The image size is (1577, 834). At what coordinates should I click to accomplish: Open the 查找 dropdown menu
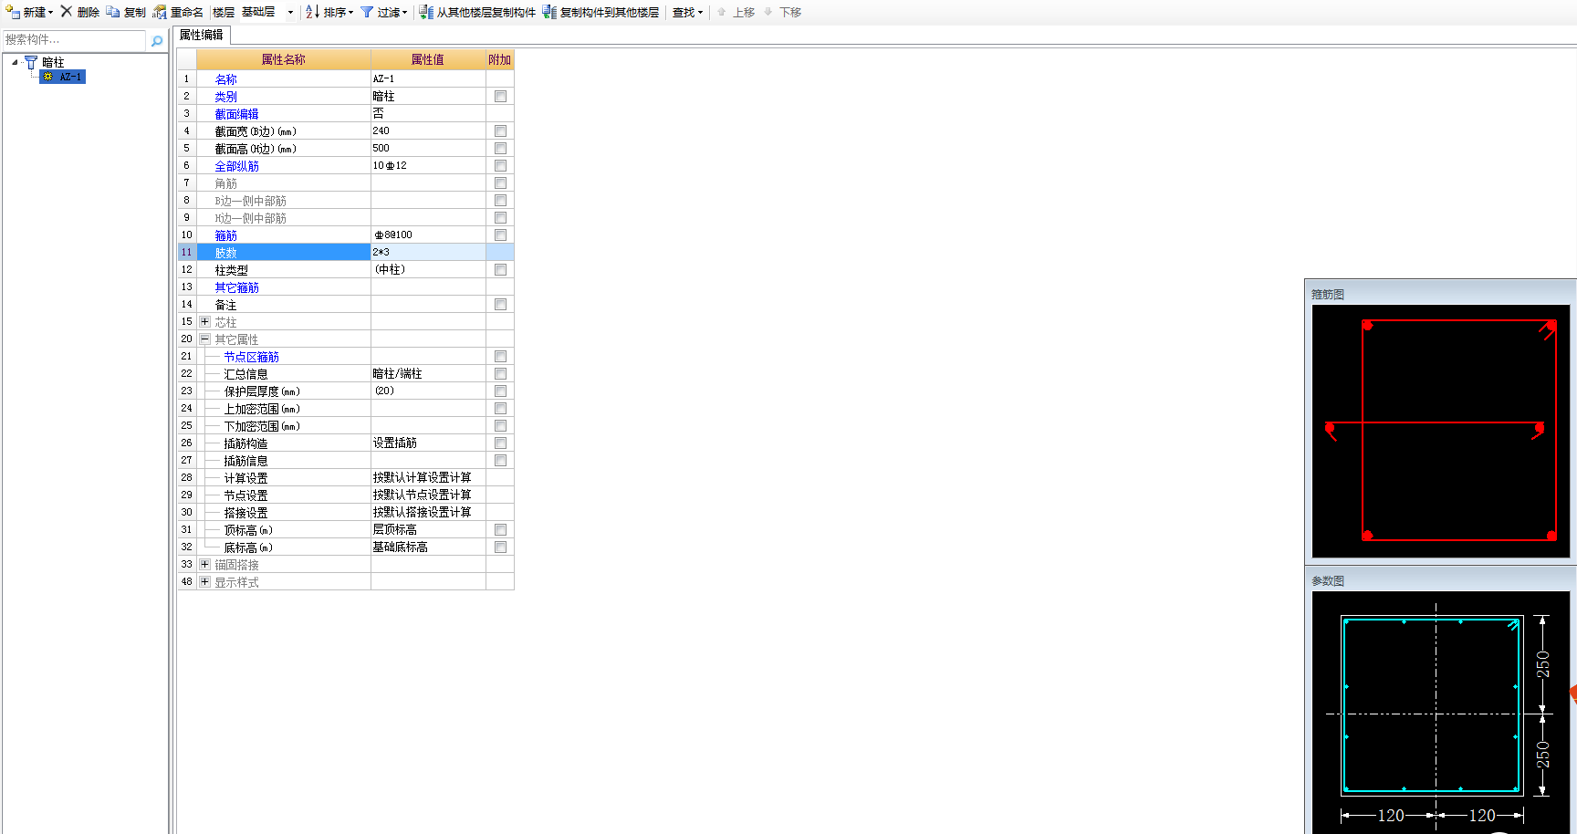[x=688, y=12]
